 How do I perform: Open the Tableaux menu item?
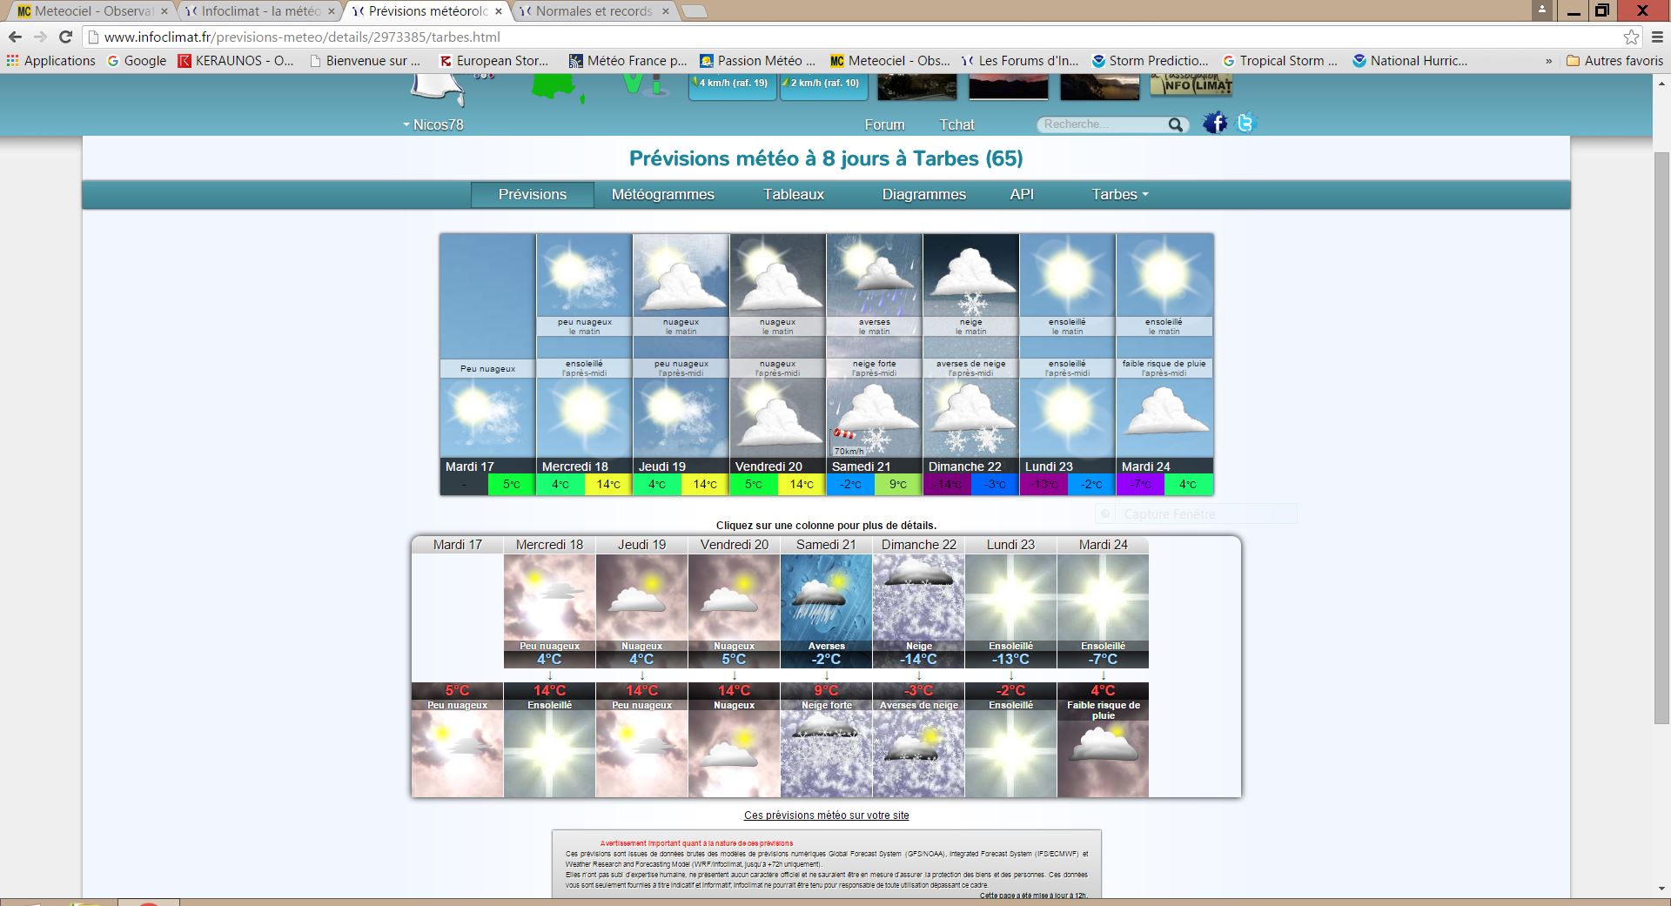click(794, 194)
